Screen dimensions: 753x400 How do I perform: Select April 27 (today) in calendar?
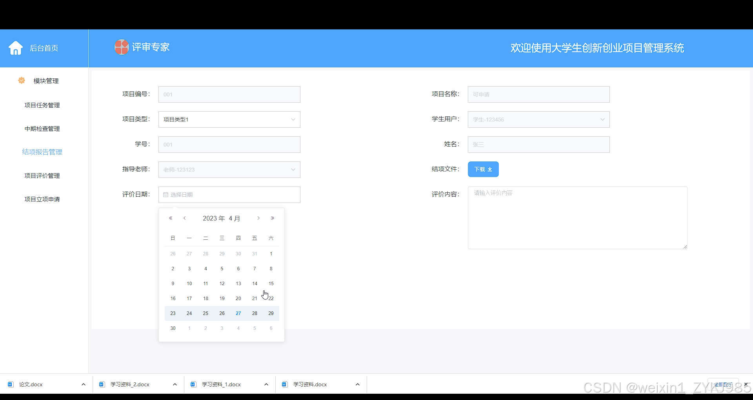(x=238, y=313)
